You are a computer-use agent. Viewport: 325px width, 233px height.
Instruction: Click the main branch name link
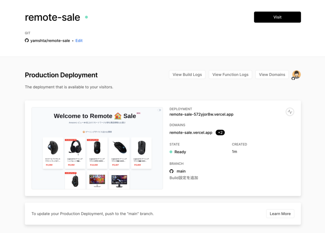click(x=181, y=171)
